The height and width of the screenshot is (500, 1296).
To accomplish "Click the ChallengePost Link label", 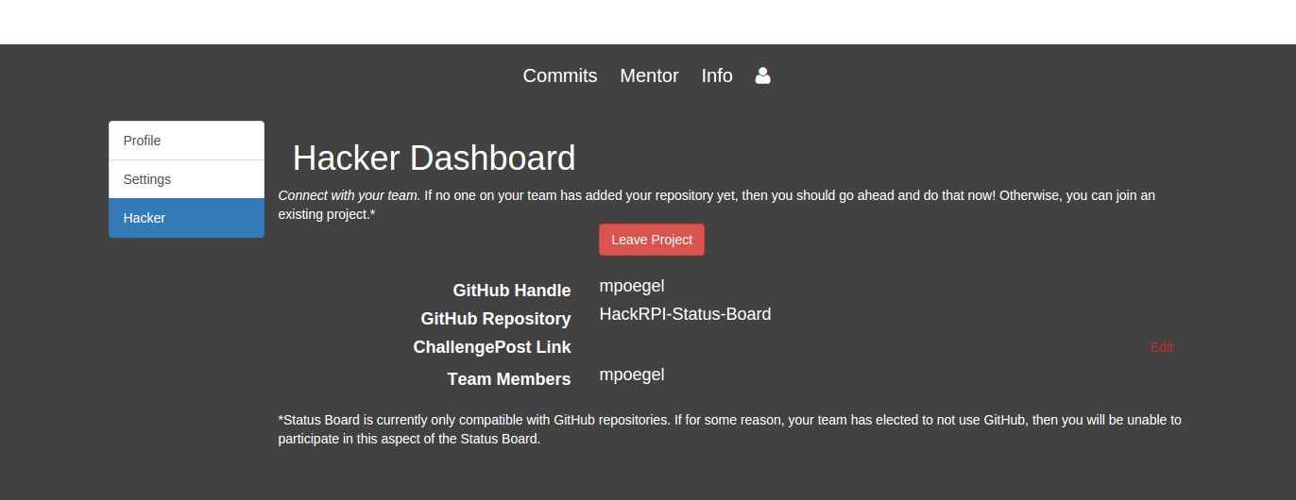I will [x=491, y=347].
